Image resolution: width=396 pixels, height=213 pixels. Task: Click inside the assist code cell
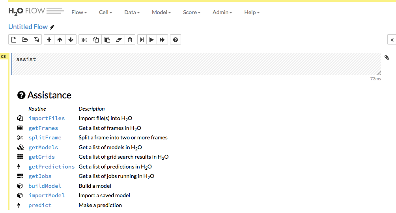pyautogui.click(x=196, y=64)
